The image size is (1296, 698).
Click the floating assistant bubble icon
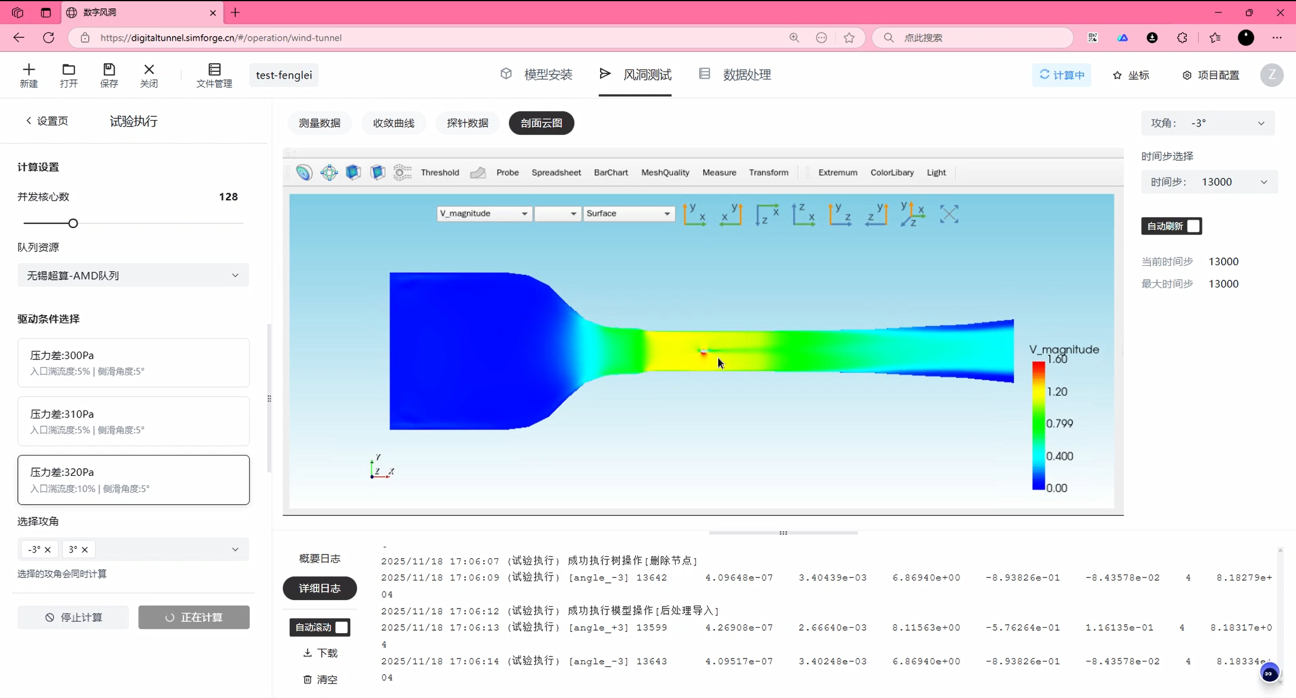pos(1270,673)
